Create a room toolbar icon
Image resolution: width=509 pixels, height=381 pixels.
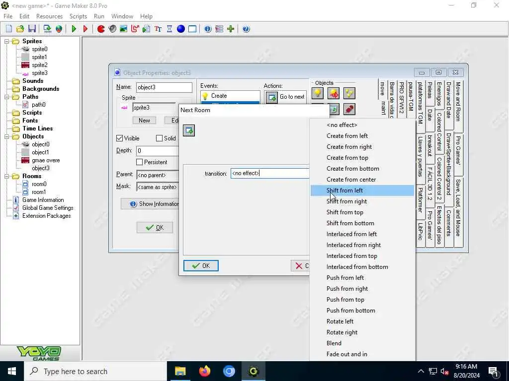192,29
